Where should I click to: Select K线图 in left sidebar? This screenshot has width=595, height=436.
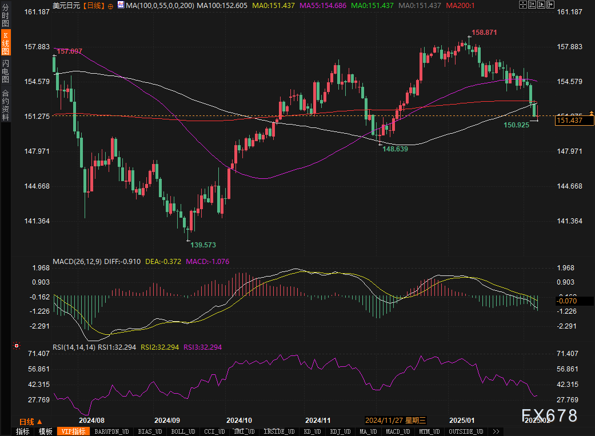tap(5, 43)
